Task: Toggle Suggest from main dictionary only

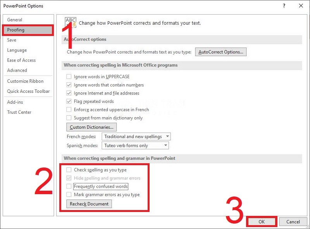Action: point(69,118)
